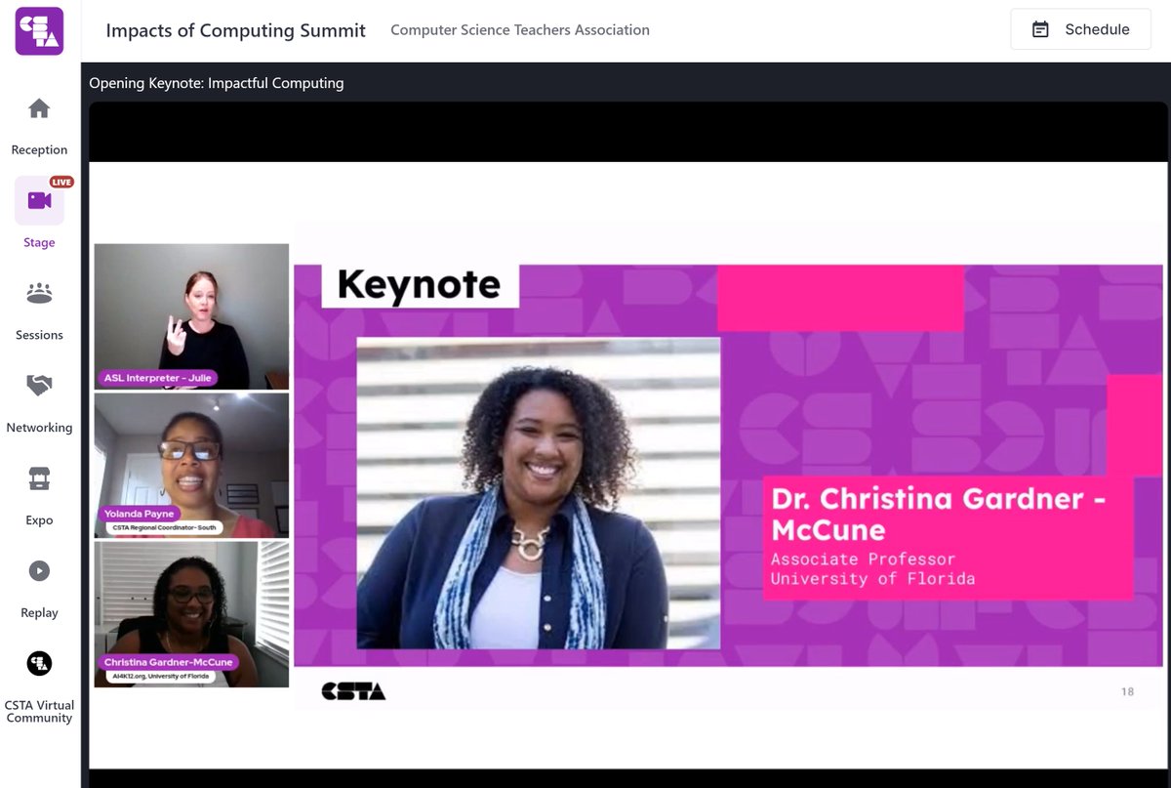The image size is (1171, 788).
Task: Open the Replay play icon
Action: [x=39, y=570]
